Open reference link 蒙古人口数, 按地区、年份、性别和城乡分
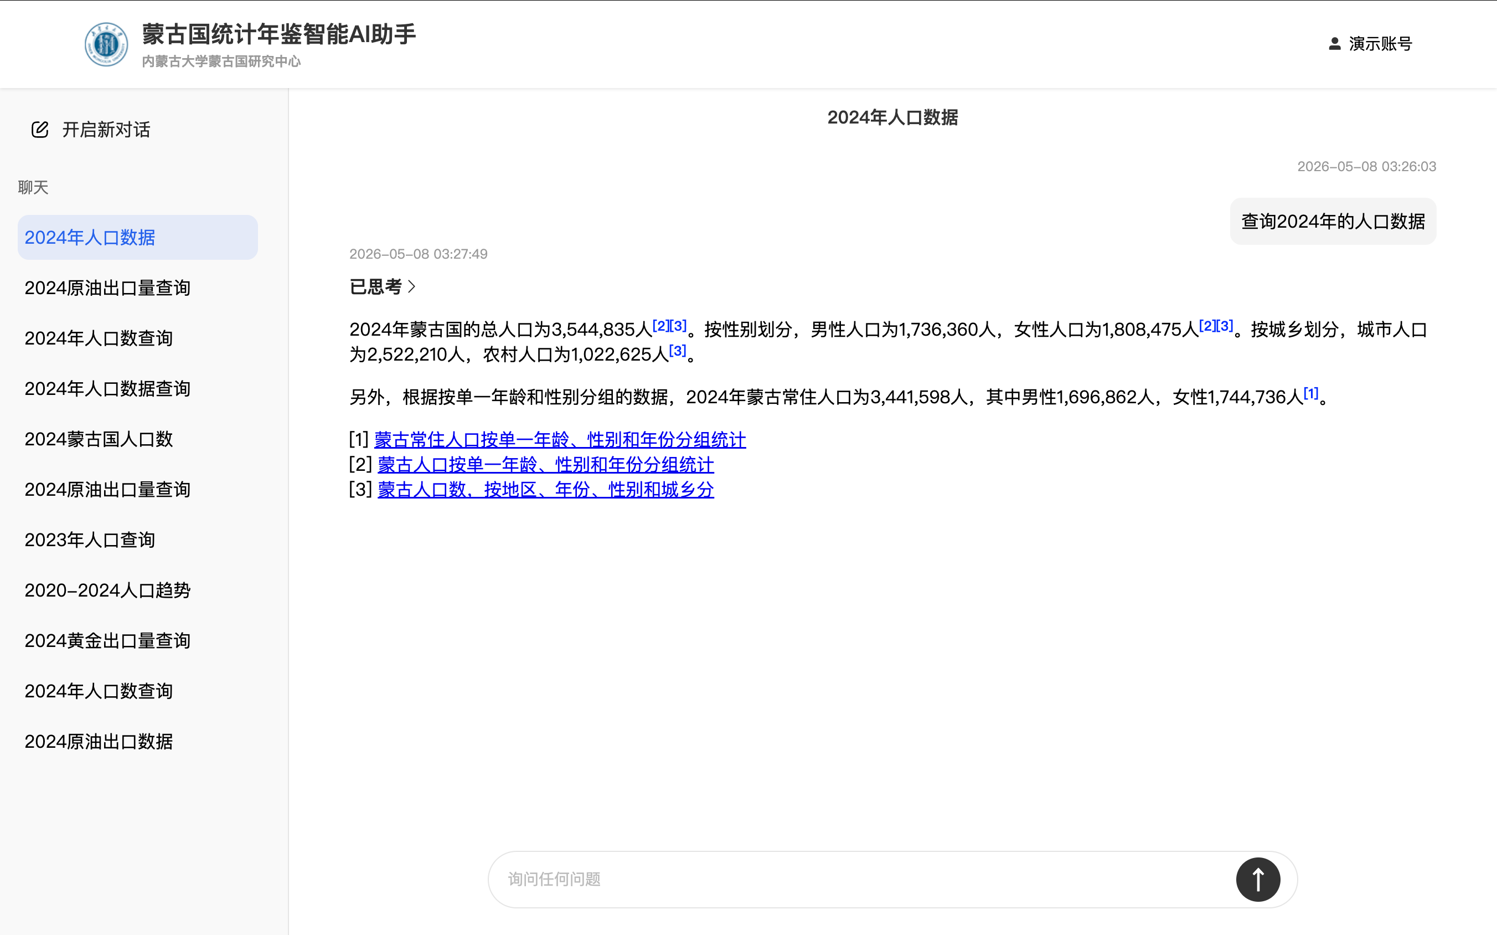 (546, 489)
